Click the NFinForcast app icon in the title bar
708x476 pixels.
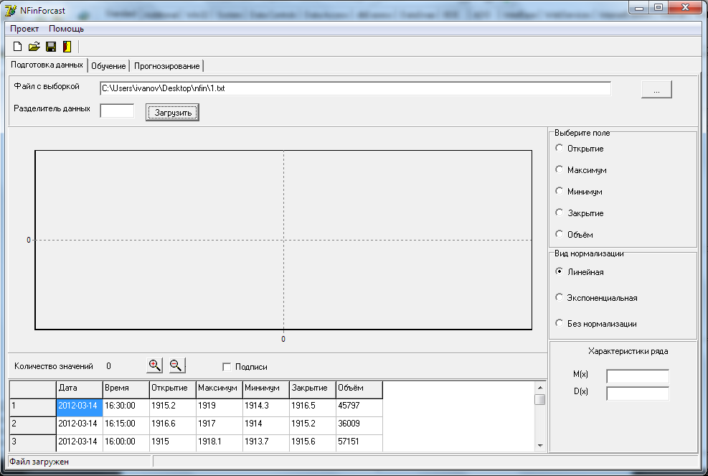coord(10,9)
